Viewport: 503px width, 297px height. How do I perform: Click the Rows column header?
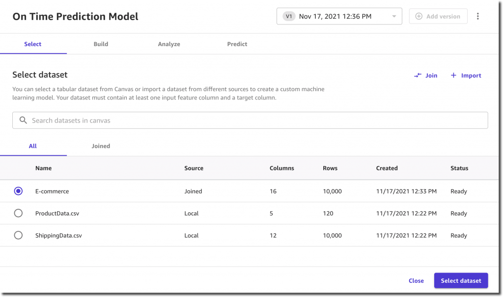[330, 168]
